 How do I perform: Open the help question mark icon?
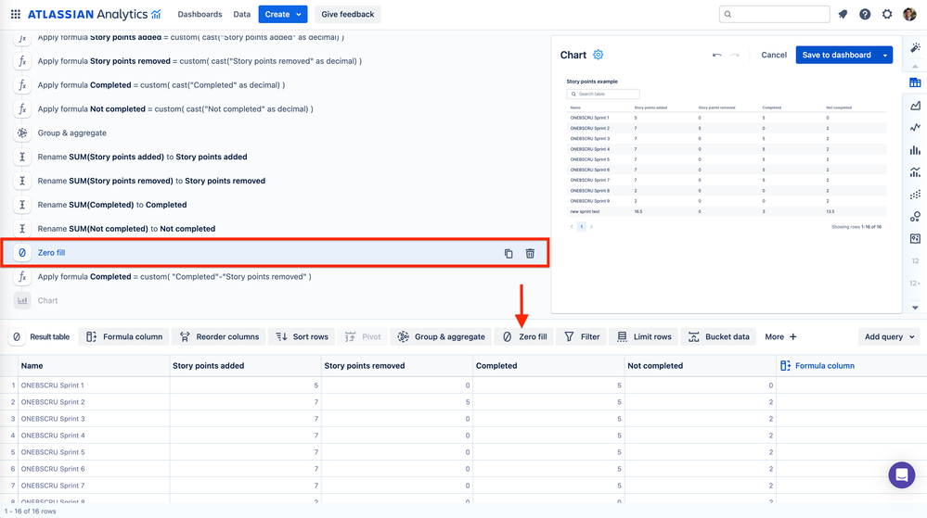tap(865, 14)
